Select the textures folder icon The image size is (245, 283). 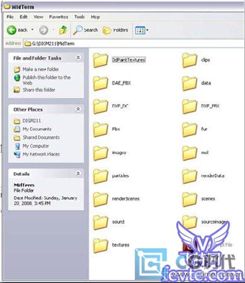point(100,245)
